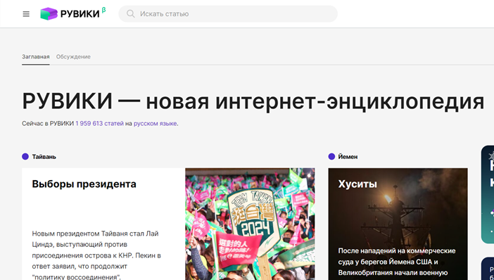Click the purple dot beside Тайвань

point(25,157)
